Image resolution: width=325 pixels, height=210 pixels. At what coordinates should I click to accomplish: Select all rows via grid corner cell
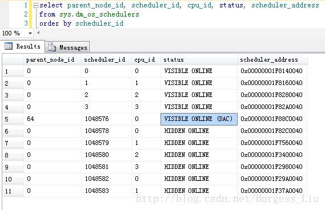tap(13, 60)
